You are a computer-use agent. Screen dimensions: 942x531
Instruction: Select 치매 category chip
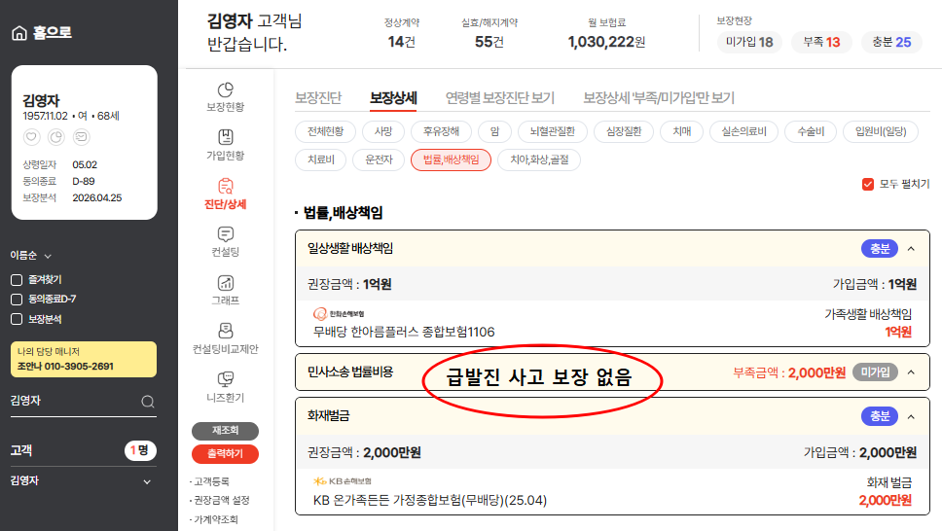[x=682, y=131]
